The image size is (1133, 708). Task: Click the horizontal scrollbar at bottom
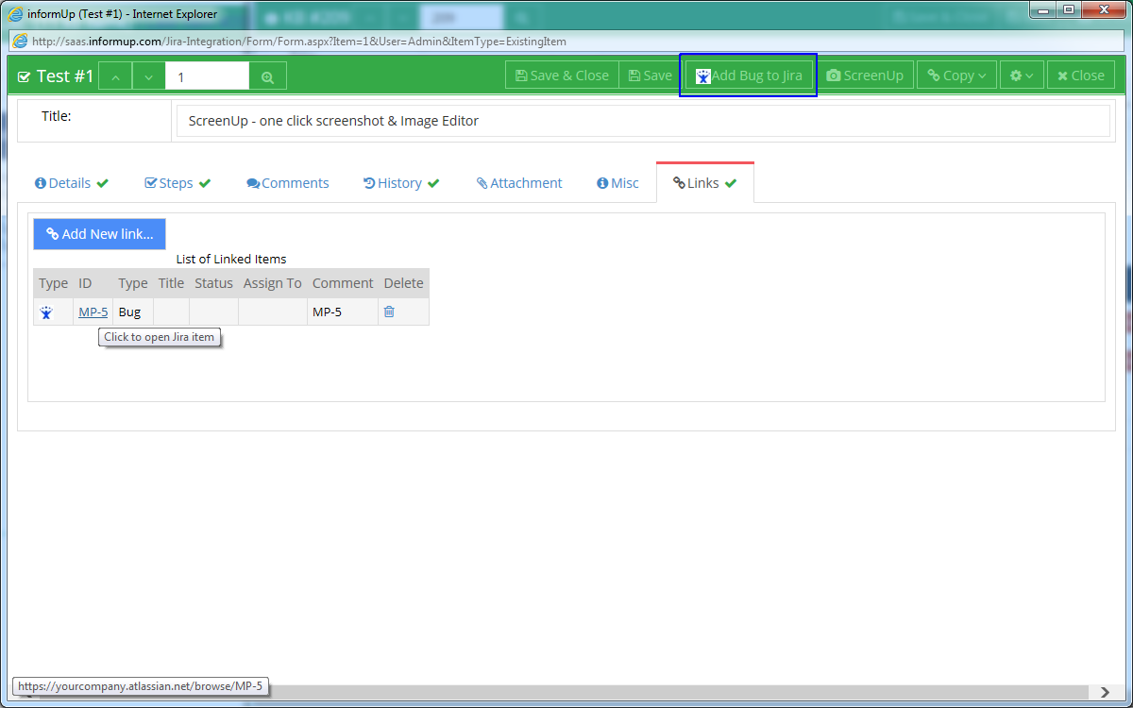pos(557,693)
